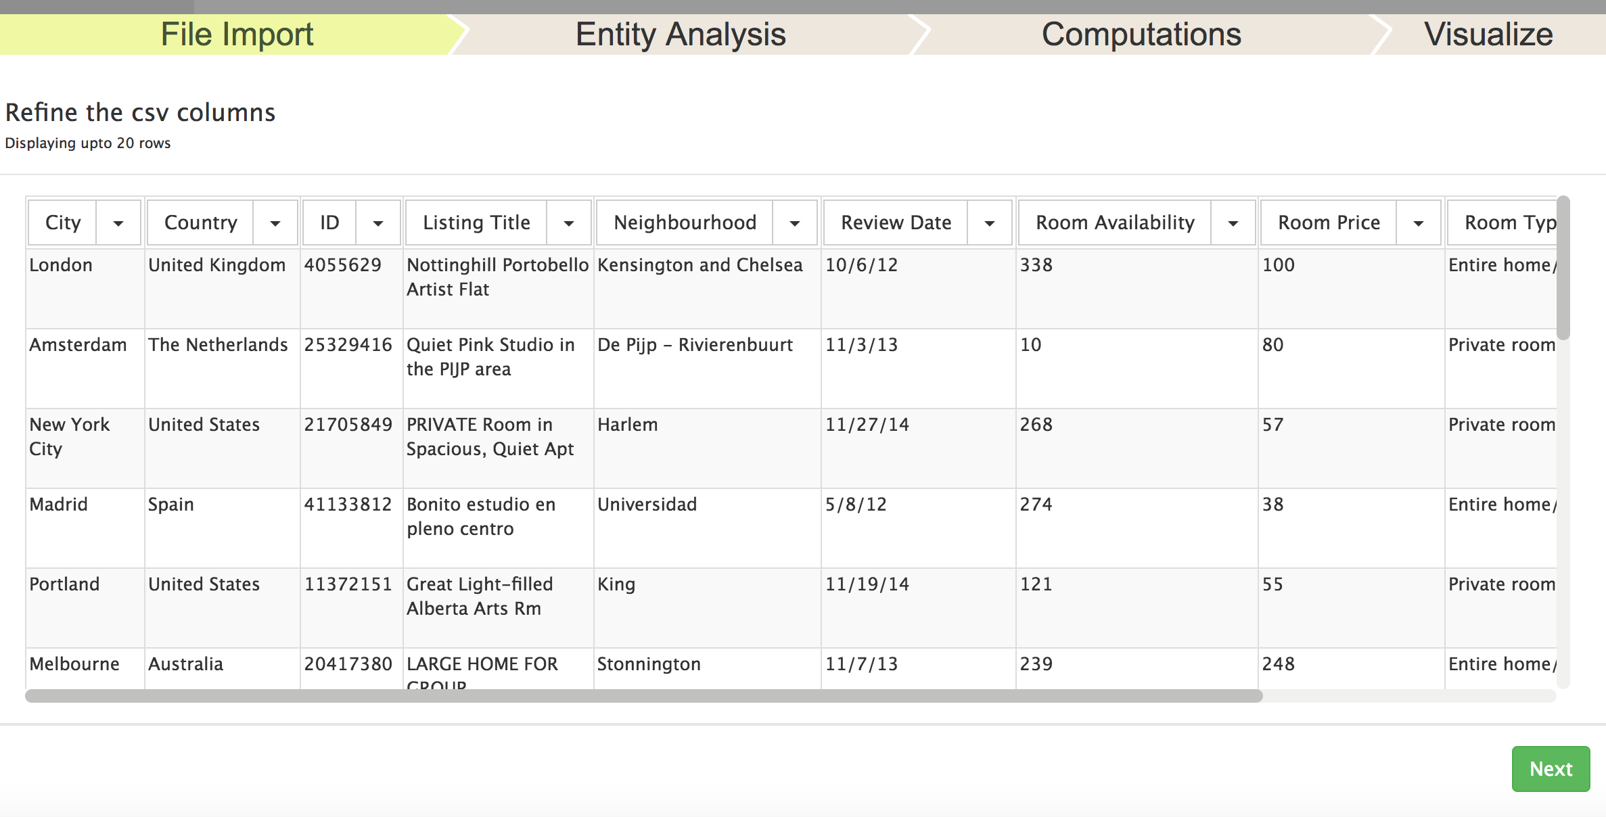Click the Room Price header label
The width and height of the screenshot is (1606, 817).
coord(1329,223)
